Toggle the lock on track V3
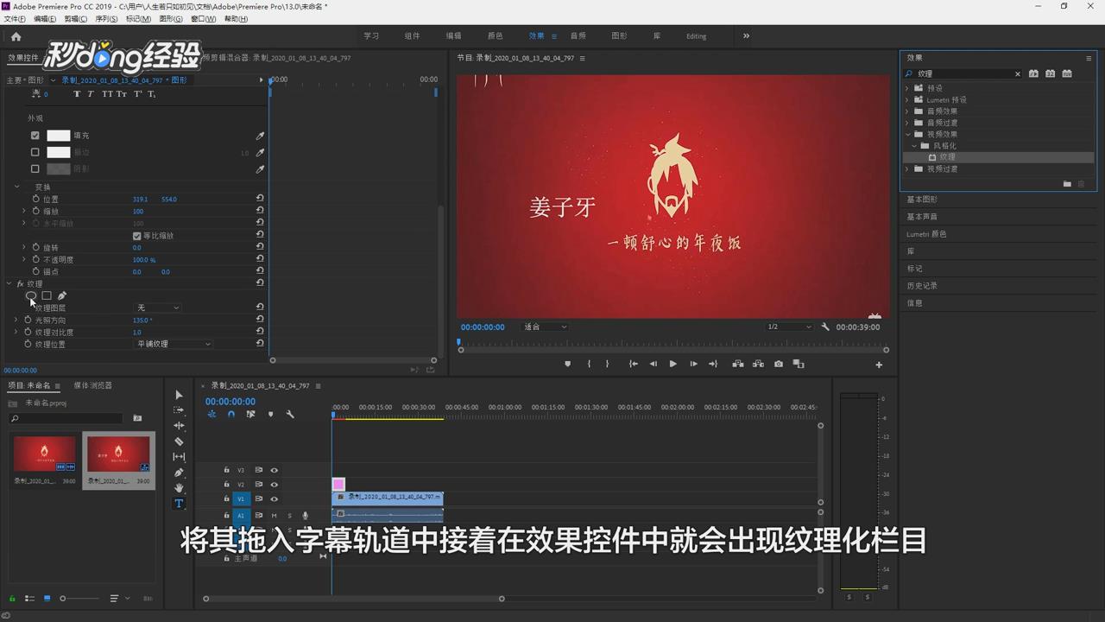This screenshot has width=1105, height=622. click(226, 470)
